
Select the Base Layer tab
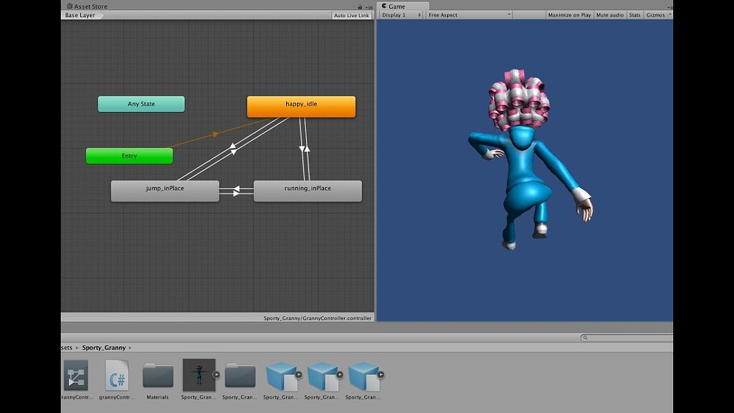[79, 14]
